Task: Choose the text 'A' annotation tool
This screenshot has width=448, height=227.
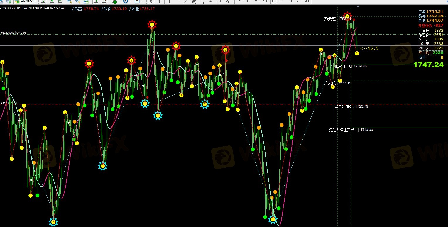Action: pos(210,1)
